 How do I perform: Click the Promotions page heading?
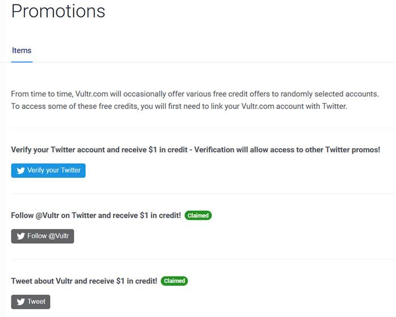pyautogui.click(x=59, y=11)
